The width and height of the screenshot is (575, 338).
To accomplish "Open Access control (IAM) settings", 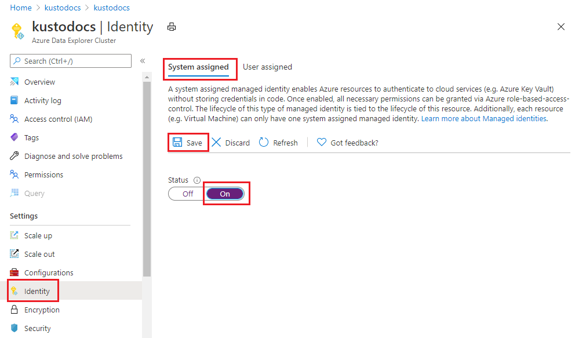I will (14, 119).
